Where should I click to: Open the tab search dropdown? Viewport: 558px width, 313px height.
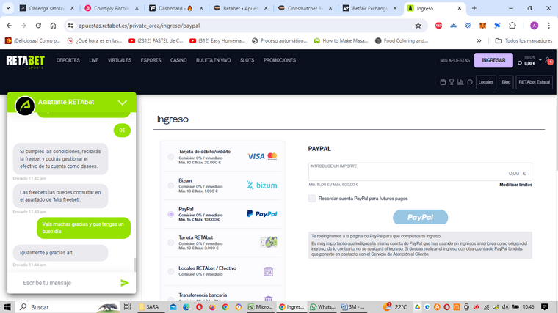click(x=8, y=8)
